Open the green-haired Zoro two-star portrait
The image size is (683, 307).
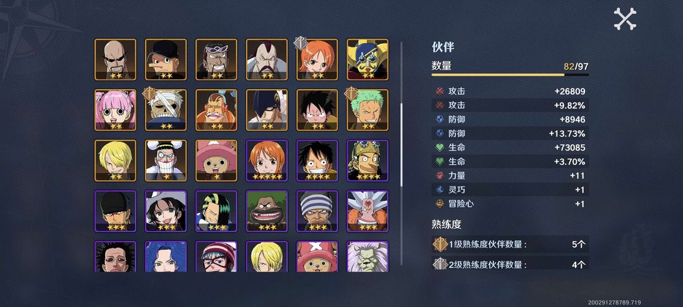[x=367, y=110]
